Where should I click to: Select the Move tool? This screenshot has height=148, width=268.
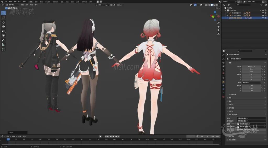tap(3, 22)
